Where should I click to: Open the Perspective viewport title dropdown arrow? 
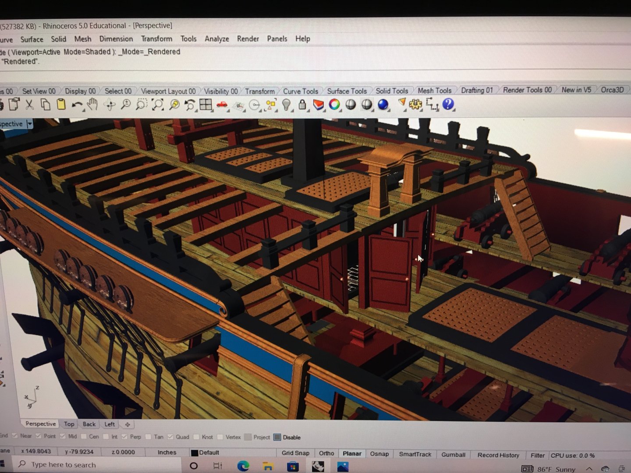click(x=29, y=124)
